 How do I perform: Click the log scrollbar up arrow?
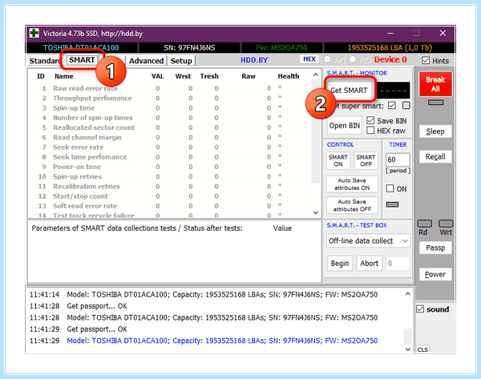click(408, 294)
